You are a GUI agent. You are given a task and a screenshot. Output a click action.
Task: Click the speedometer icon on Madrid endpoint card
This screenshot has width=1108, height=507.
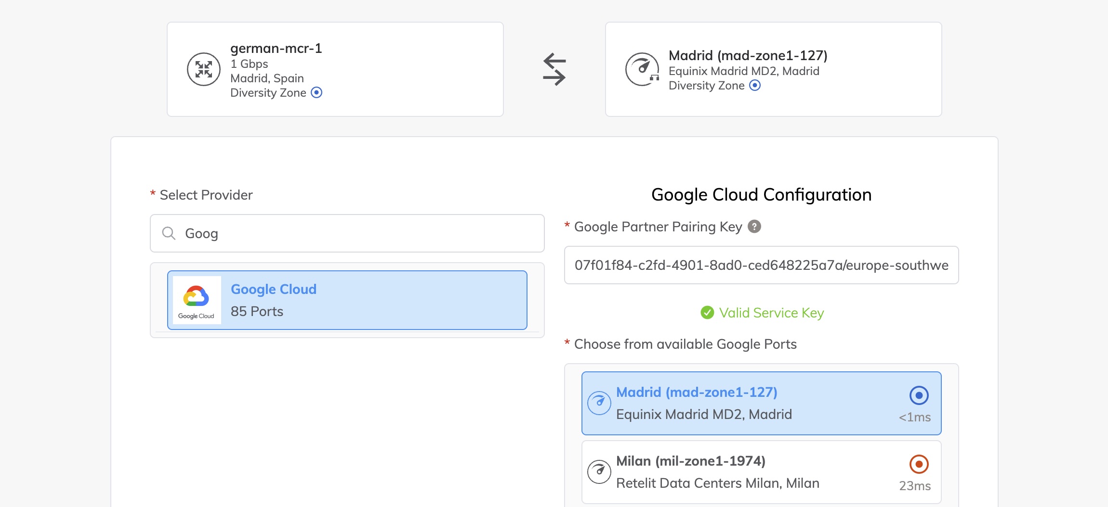click(642, 69)
